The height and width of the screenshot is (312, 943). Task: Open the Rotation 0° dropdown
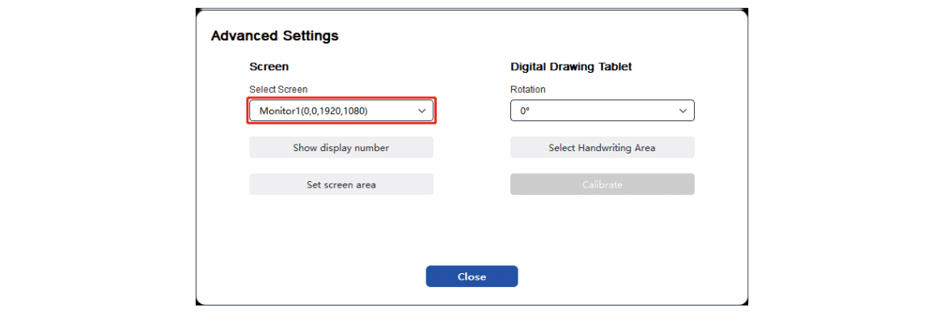(x=602, y=111)
